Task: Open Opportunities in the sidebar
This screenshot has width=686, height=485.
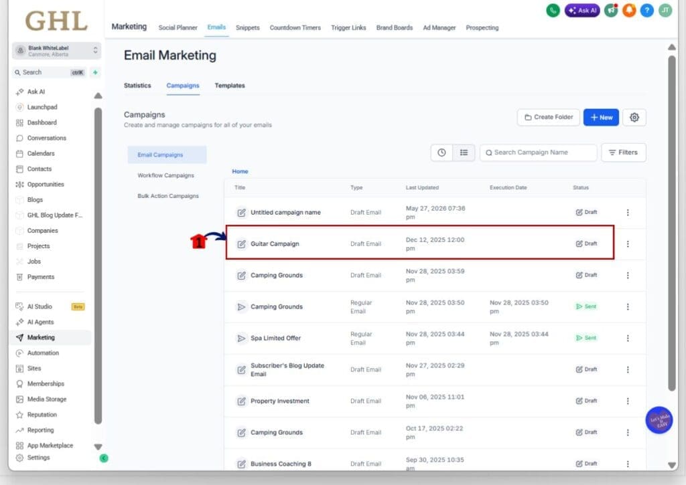Action: pos(46,185)
